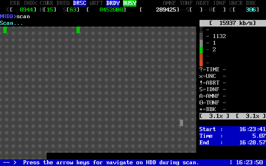
Task: Click the MHDD>scan command prompt
Action: (15, 16)
